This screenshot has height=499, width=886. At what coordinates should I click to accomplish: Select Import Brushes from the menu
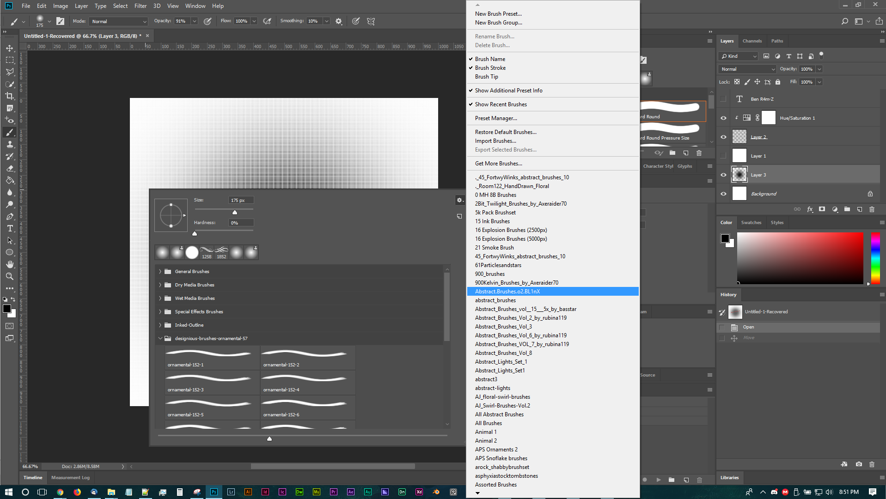(x=495, y=140)
